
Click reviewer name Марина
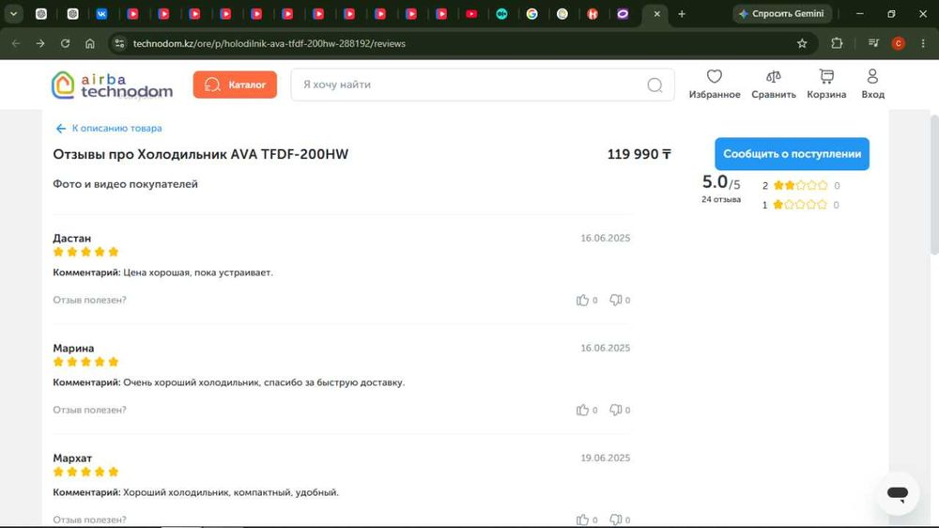pos(73,349)
